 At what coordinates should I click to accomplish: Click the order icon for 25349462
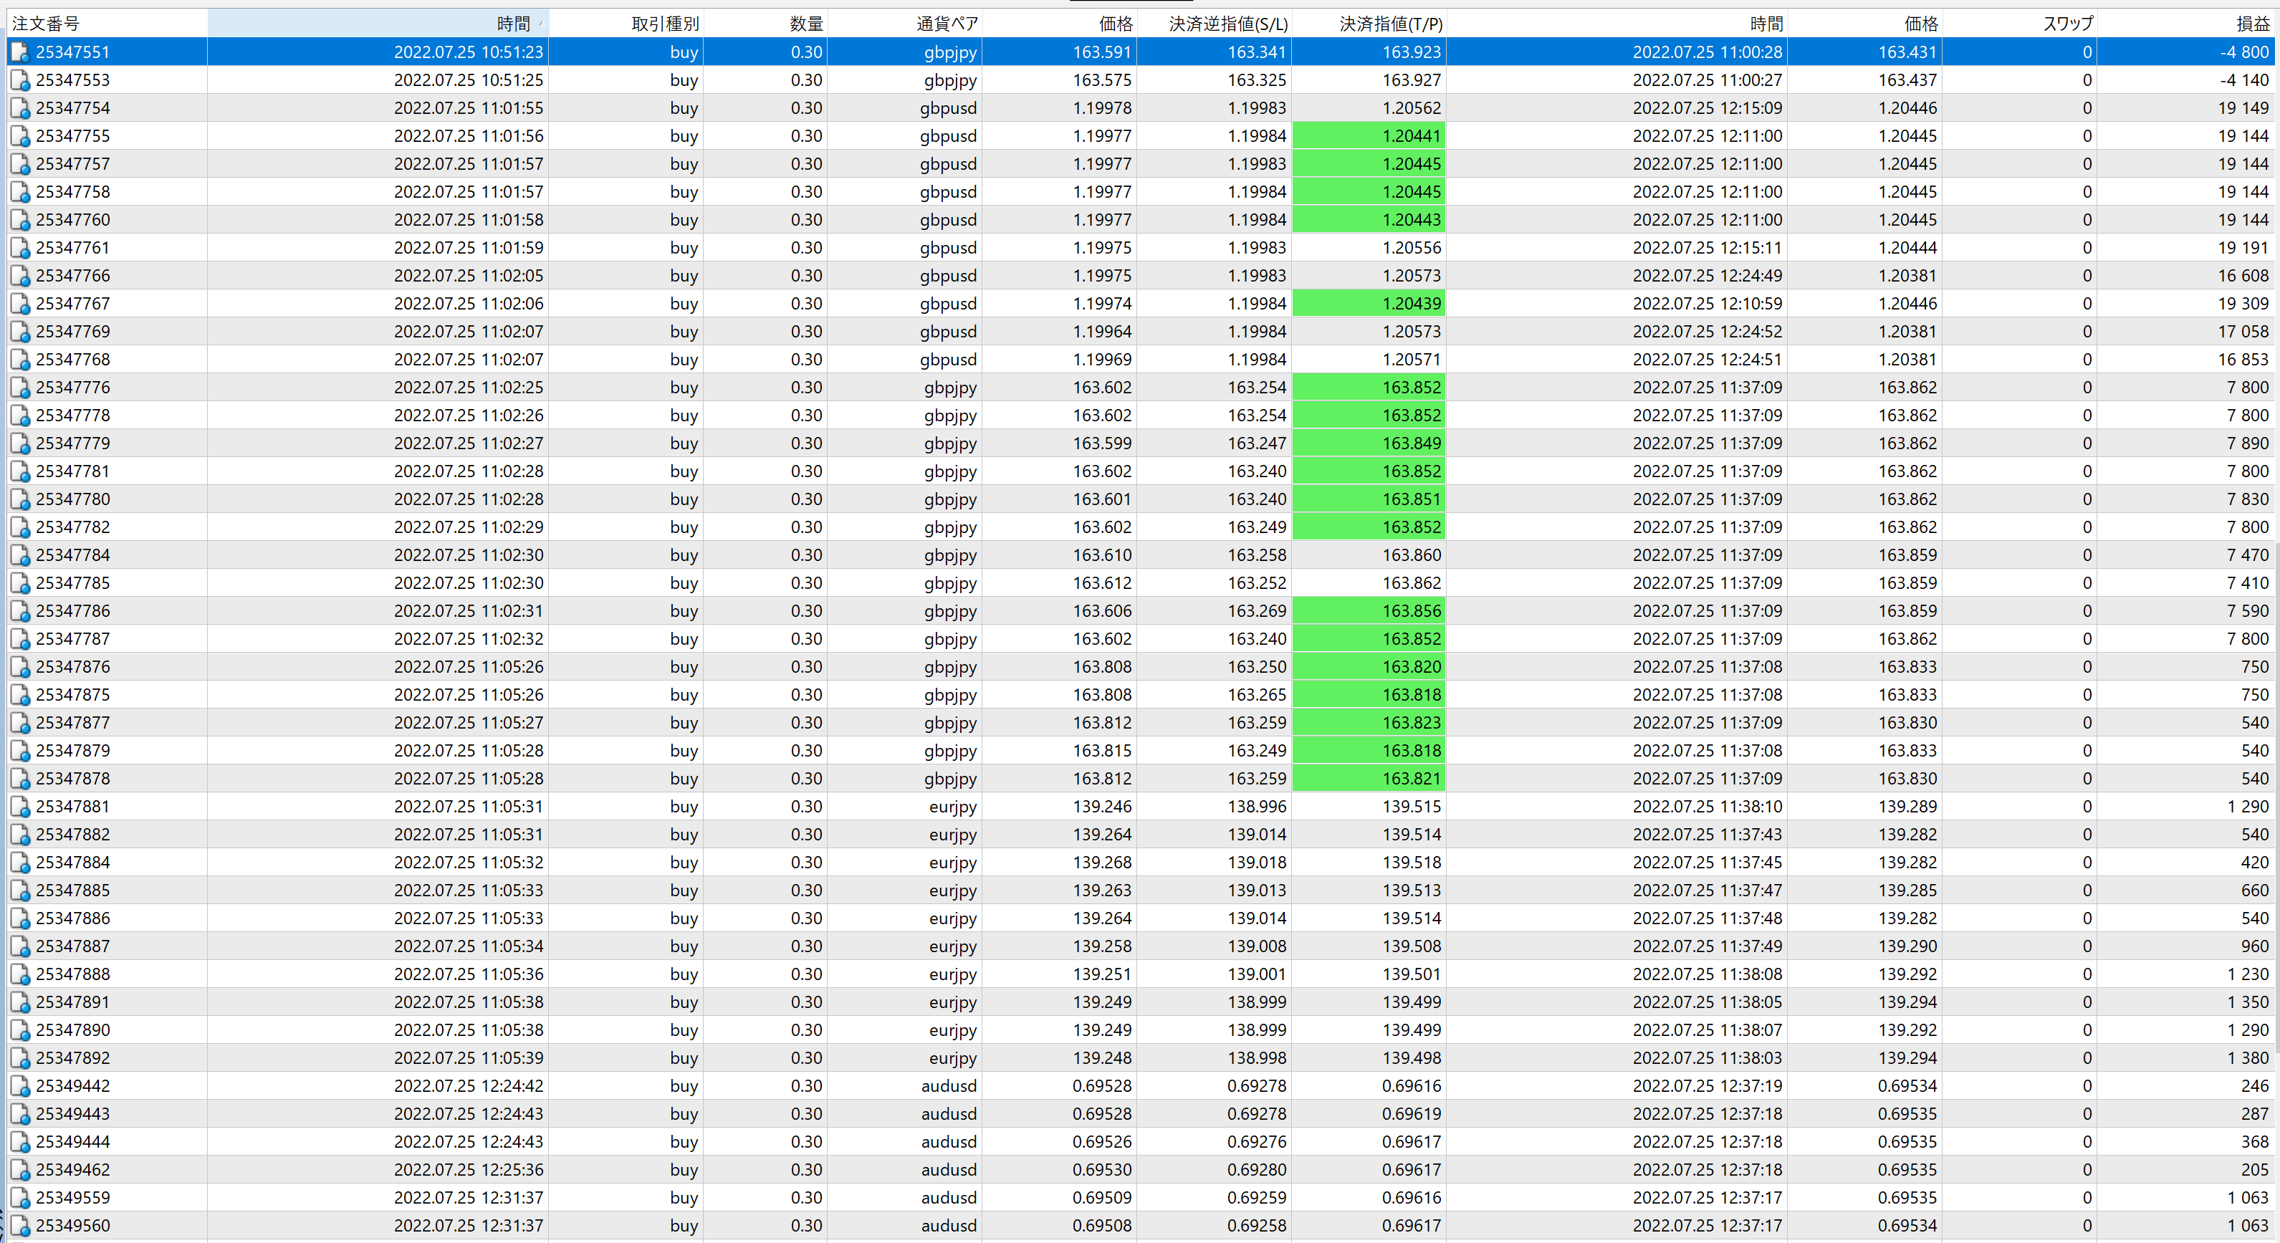point(19,1171)
